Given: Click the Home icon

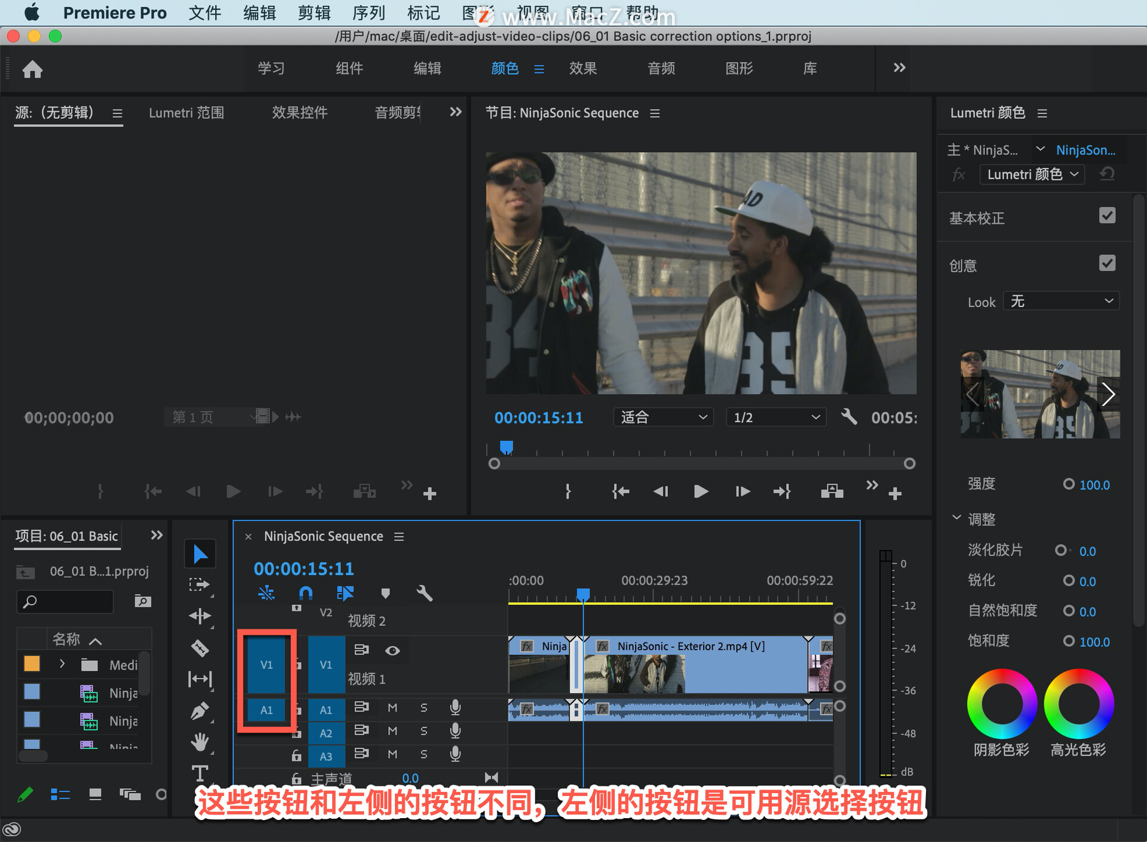Looking at the screenshot, I should 32,69.
